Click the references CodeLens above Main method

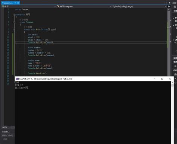28,27
